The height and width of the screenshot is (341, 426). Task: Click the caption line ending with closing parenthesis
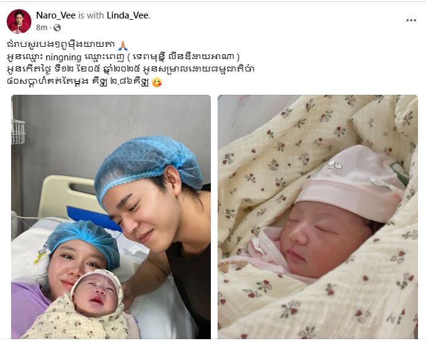point(124,57)
